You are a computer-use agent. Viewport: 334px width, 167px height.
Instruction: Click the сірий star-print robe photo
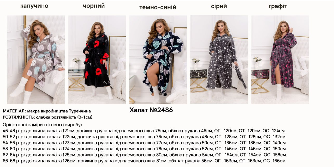click(219, 59)
